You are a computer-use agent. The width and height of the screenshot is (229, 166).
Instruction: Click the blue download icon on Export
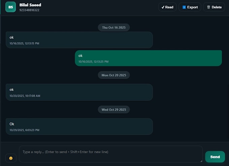point(184,7)
